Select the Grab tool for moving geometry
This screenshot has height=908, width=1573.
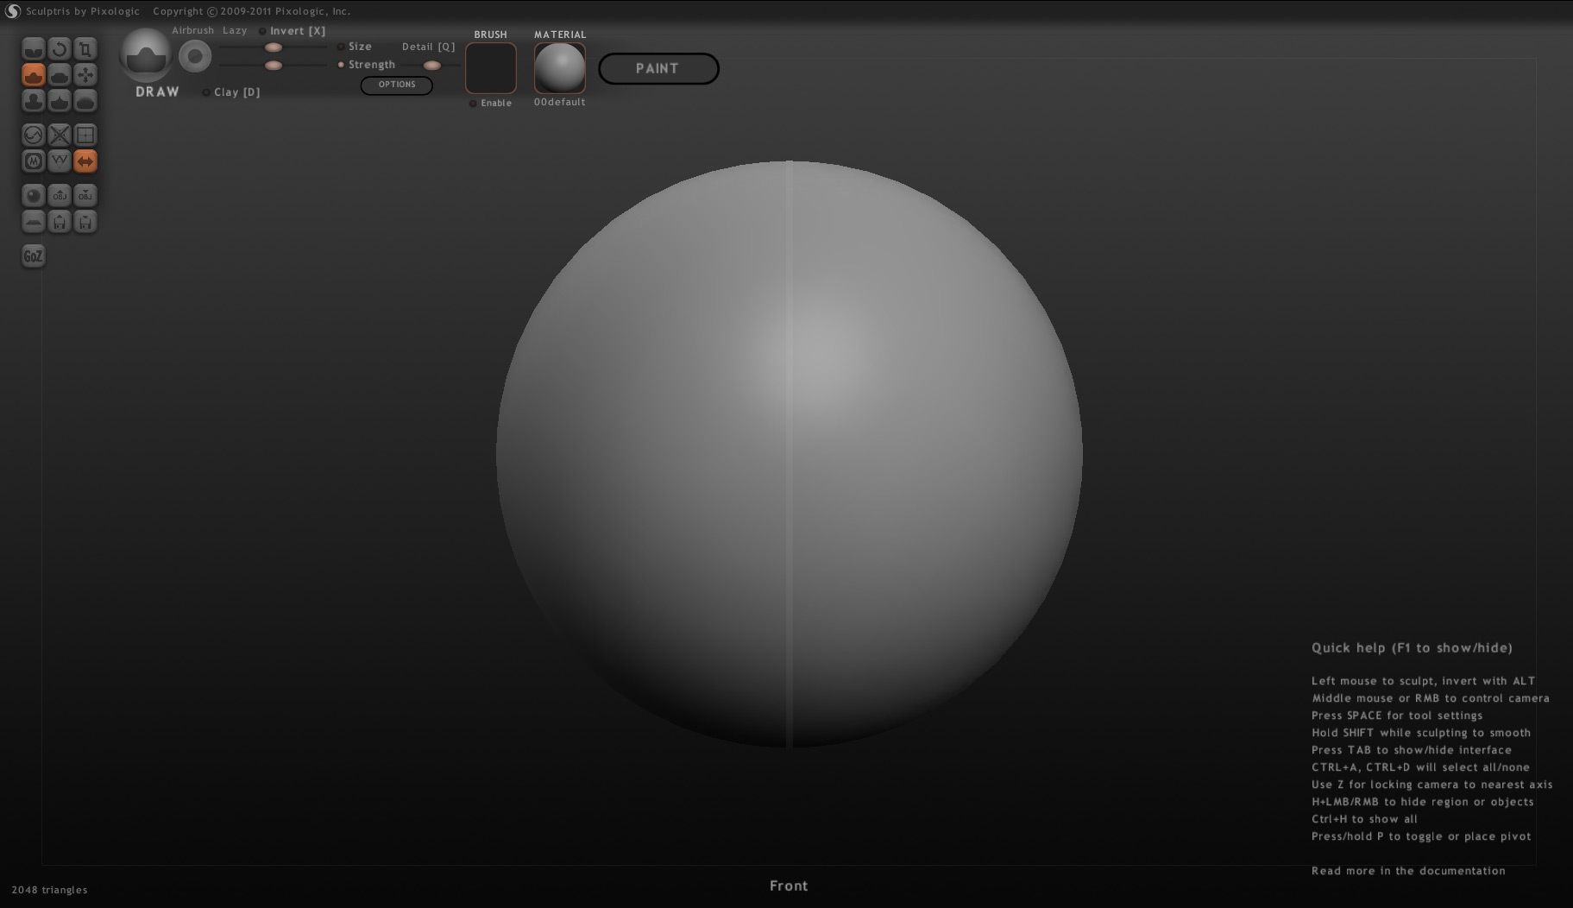pyautogui.click(x=85, y=74)
